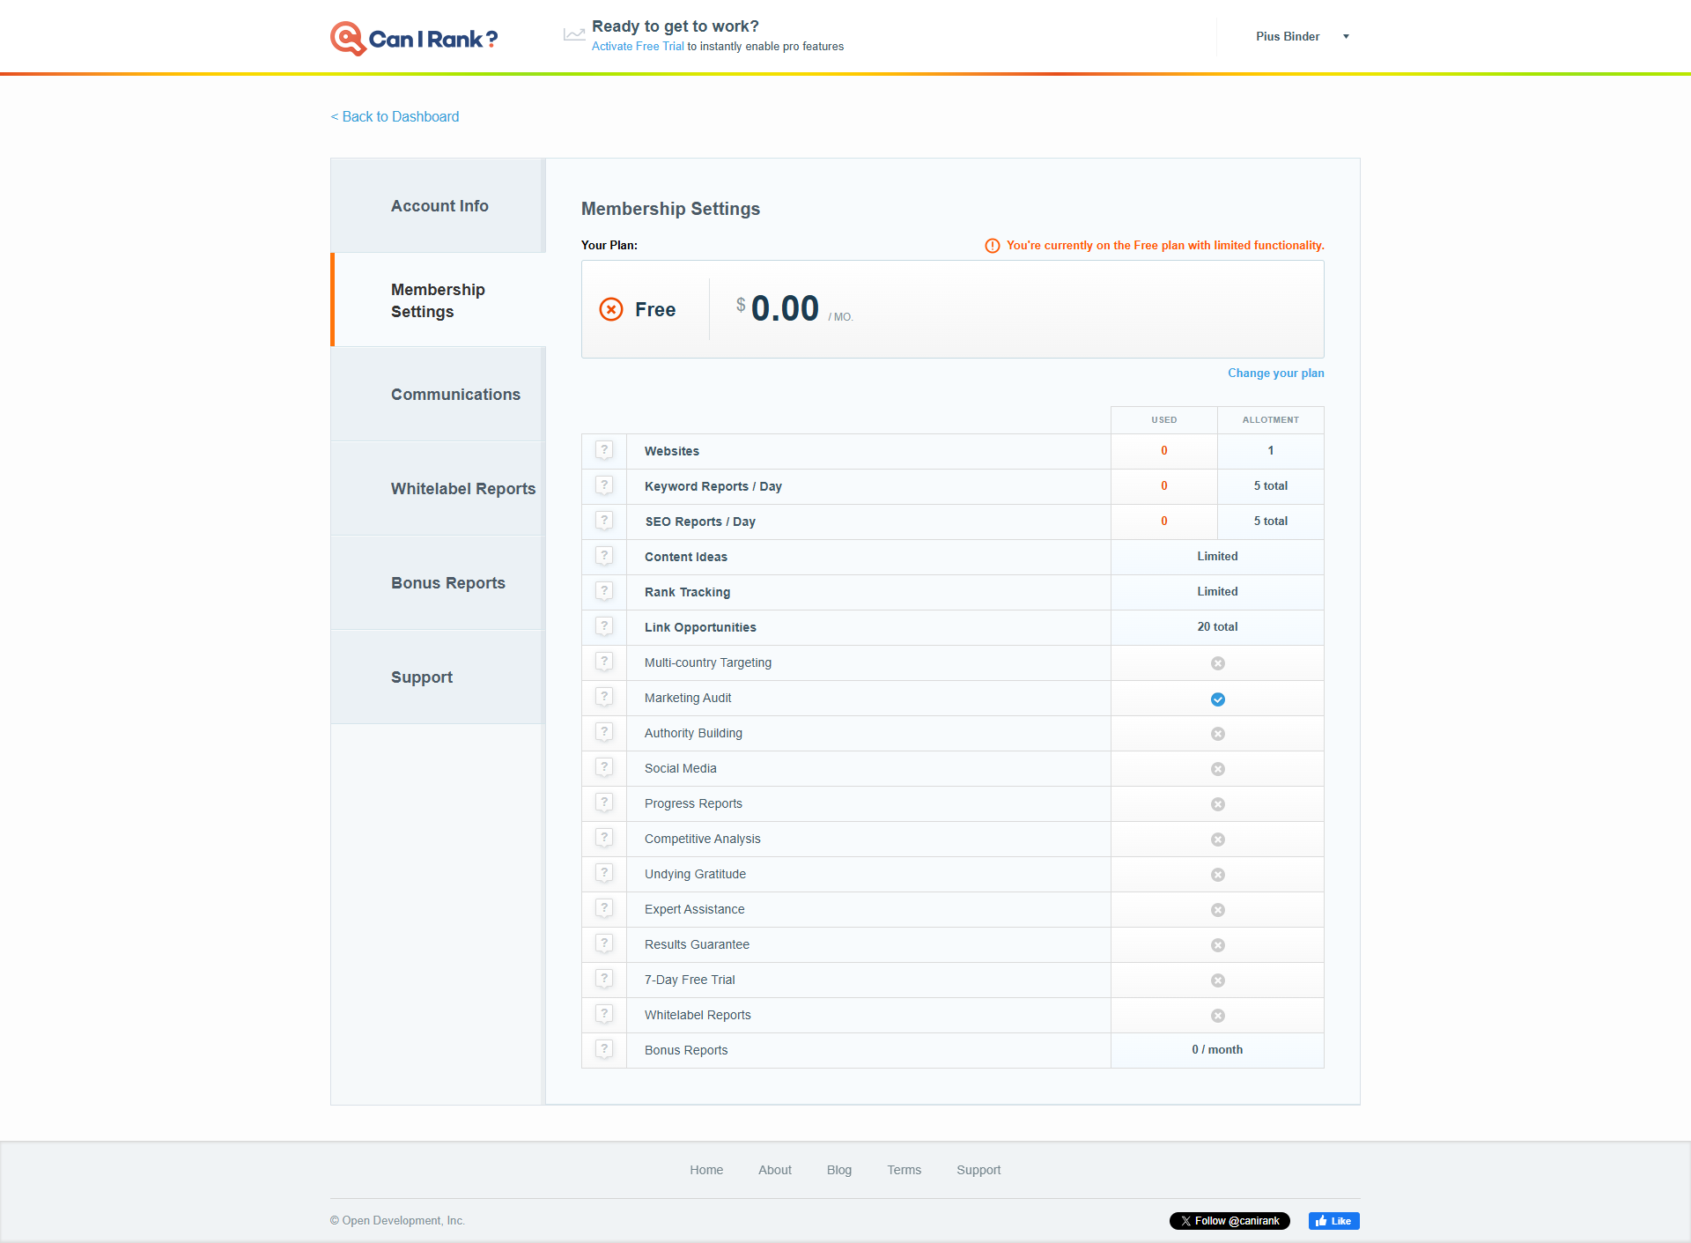The height and width of the screenshot is (1243, 1691).
Task: Open help icon beside Results Guarantee
Action: [604, 943]
